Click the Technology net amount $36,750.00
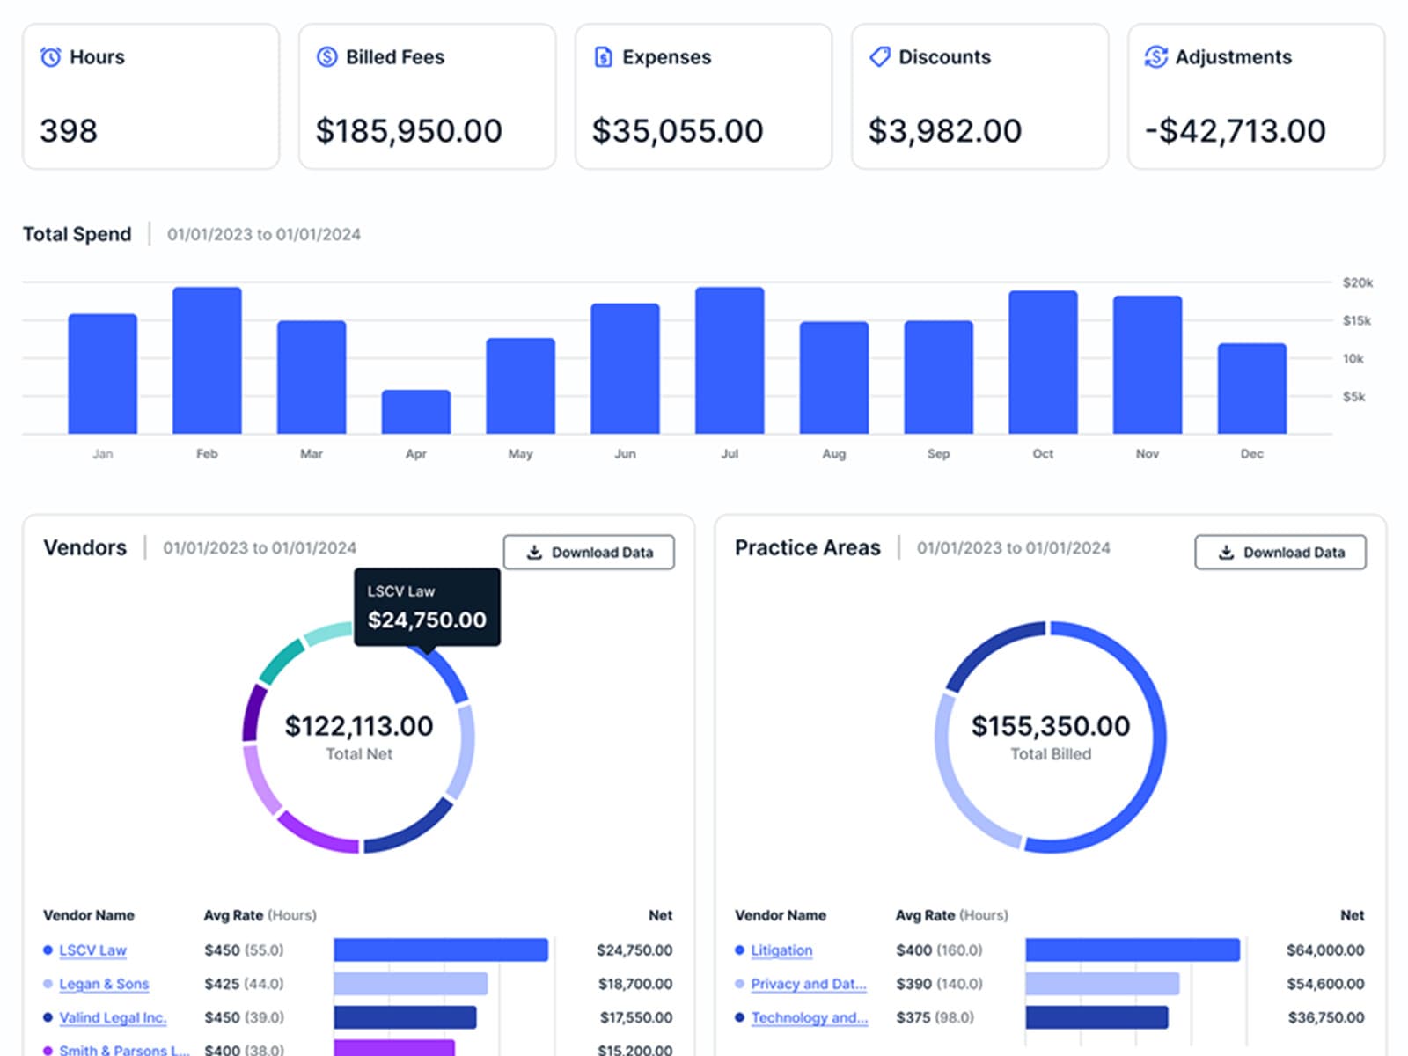Screen dimensions: 1408x1056 coord(1326,1017)
